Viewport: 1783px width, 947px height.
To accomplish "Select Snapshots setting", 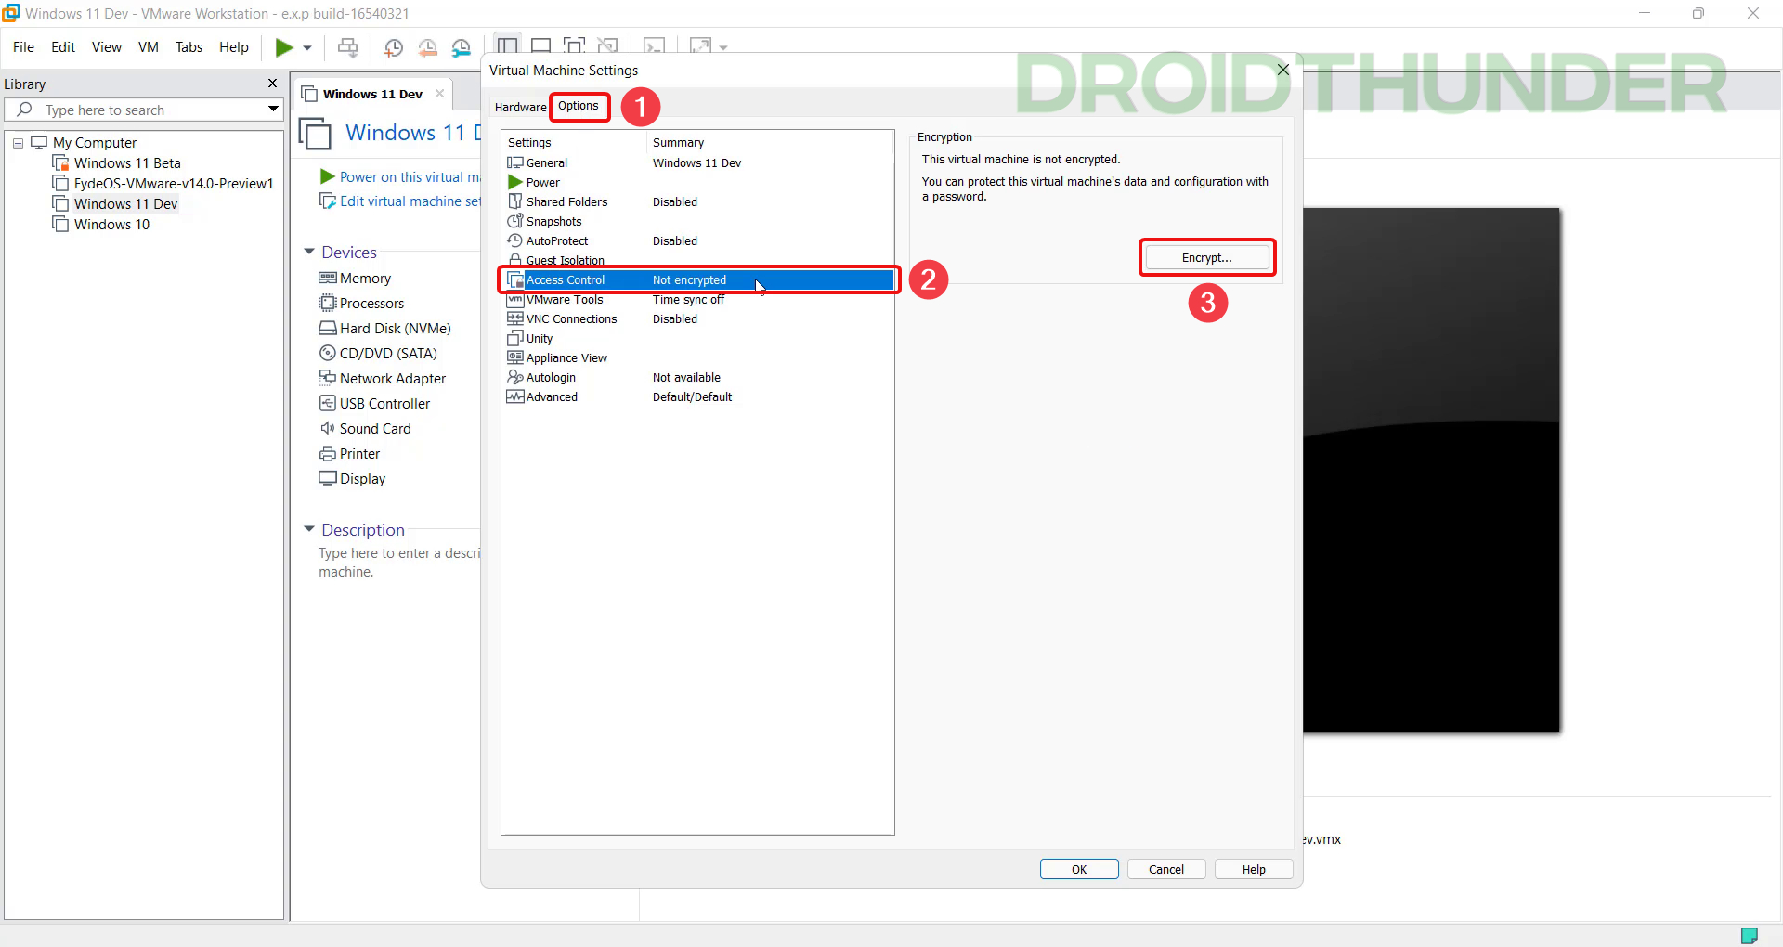I will tap(553, 222).
